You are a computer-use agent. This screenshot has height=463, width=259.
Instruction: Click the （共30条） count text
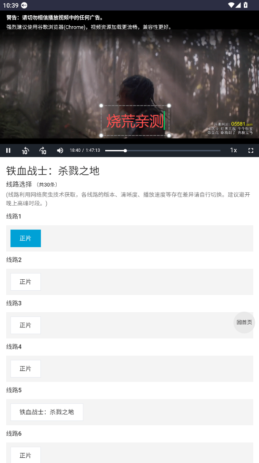pyautogui.click(x=47, y=185)
